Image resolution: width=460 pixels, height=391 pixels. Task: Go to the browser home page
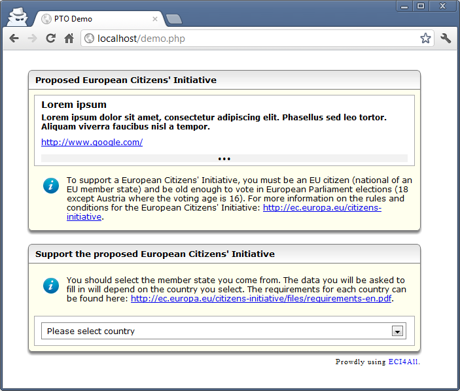pyautogui.click(x=69, y=39)
